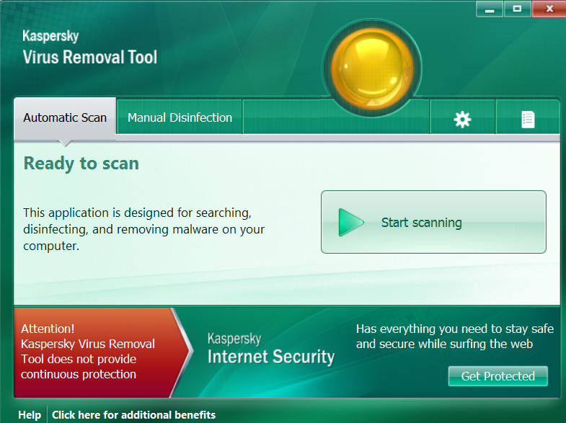
Task: Open the report document icon
Action: [x=528, y=120]
